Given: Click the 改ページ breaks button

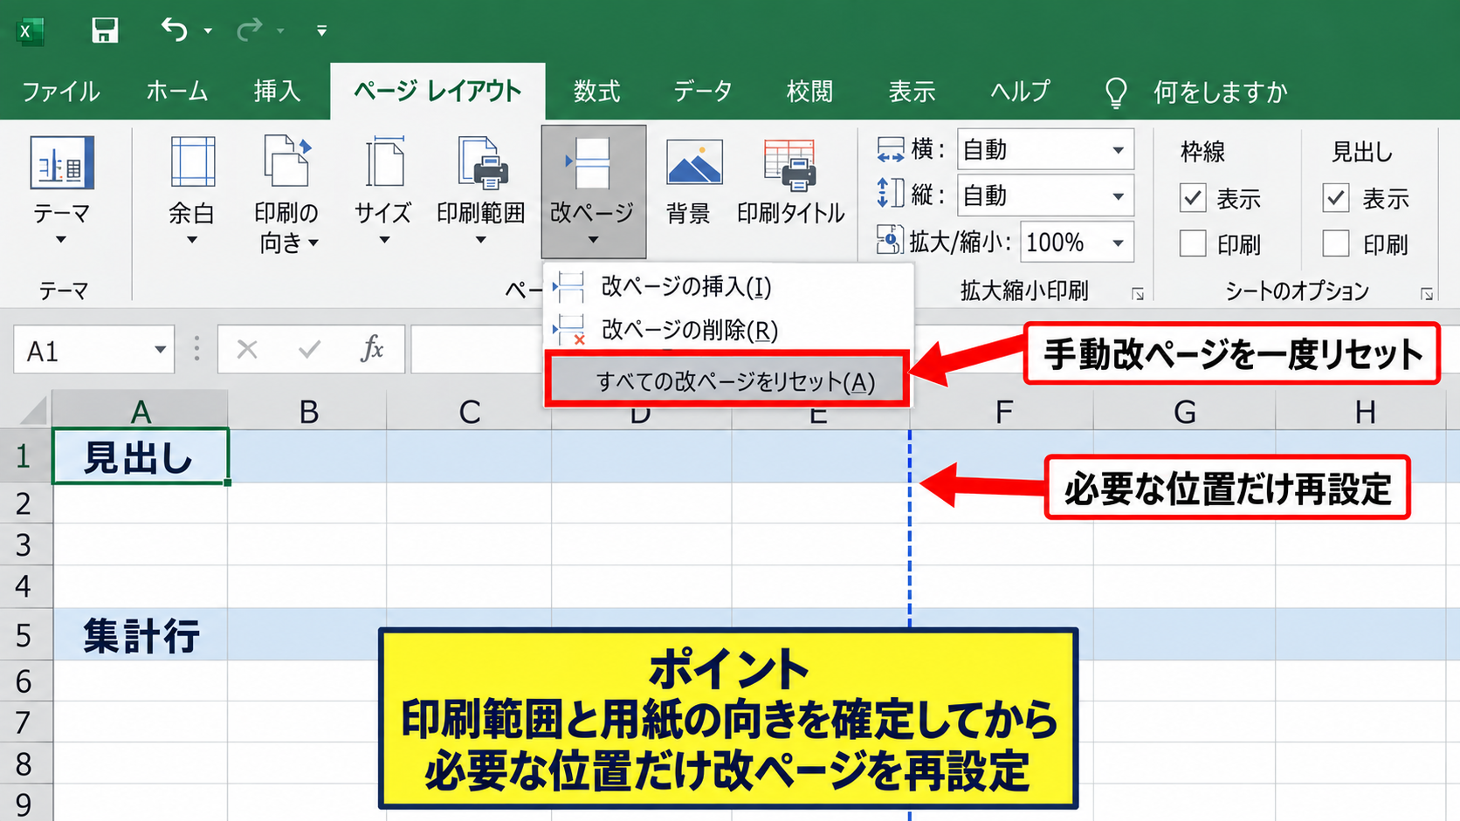Looking at the screenshot, I should pyautogui.click(x=593, y=190).
